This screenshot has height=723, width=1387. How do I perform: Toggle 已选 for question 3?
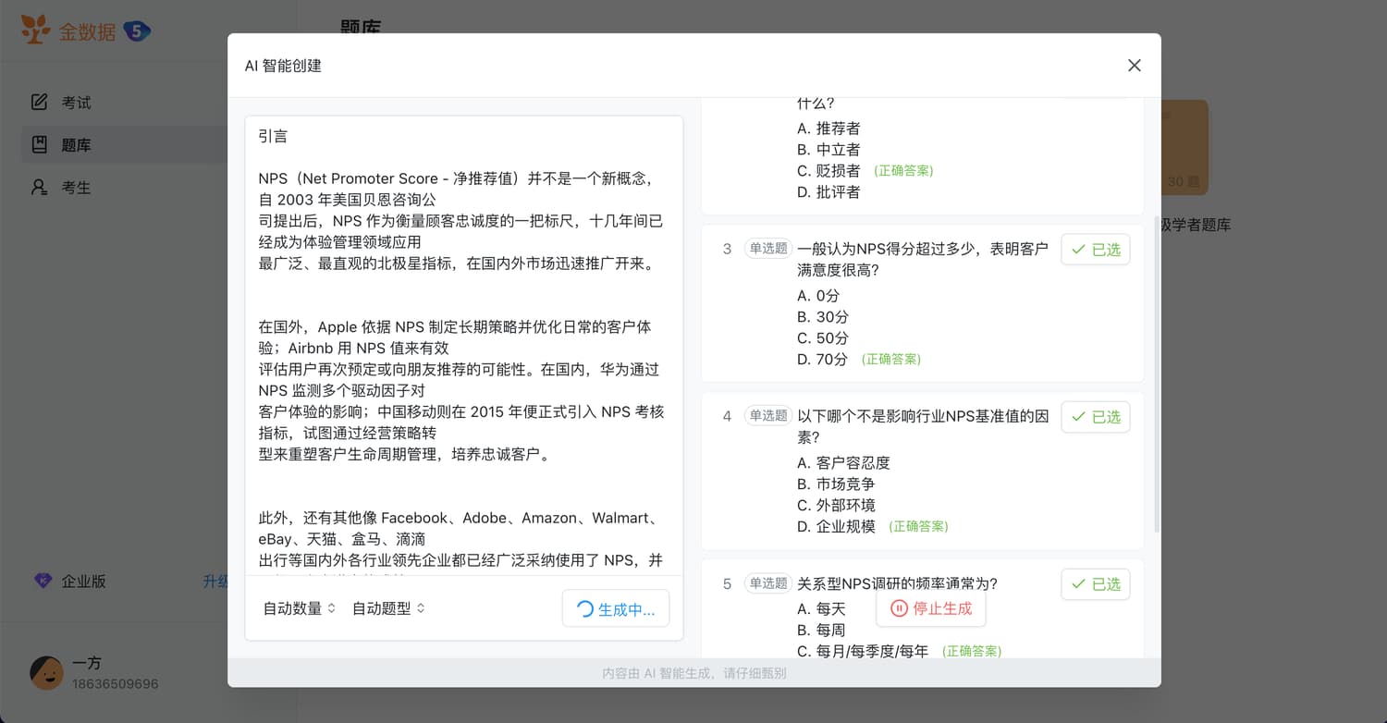[1095, 250]
